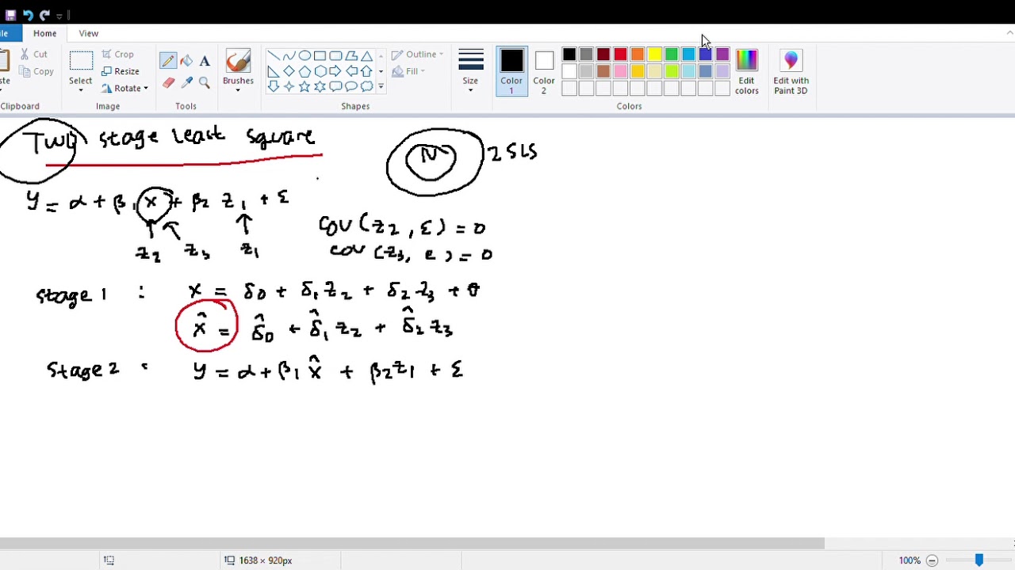Click the Cut command

point(33,55)
